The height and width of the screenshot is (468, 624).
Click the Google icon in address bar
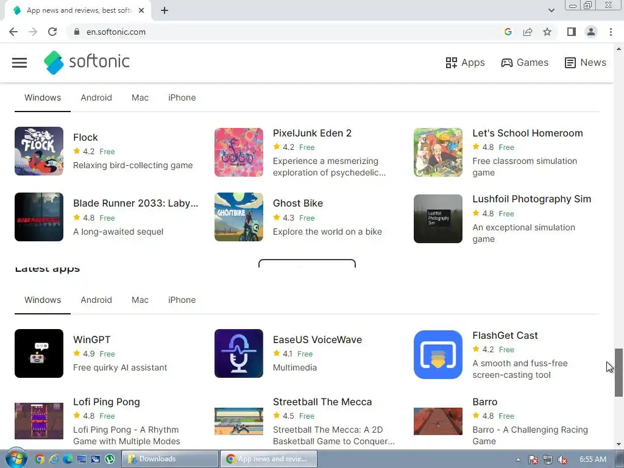pos(508,32)
